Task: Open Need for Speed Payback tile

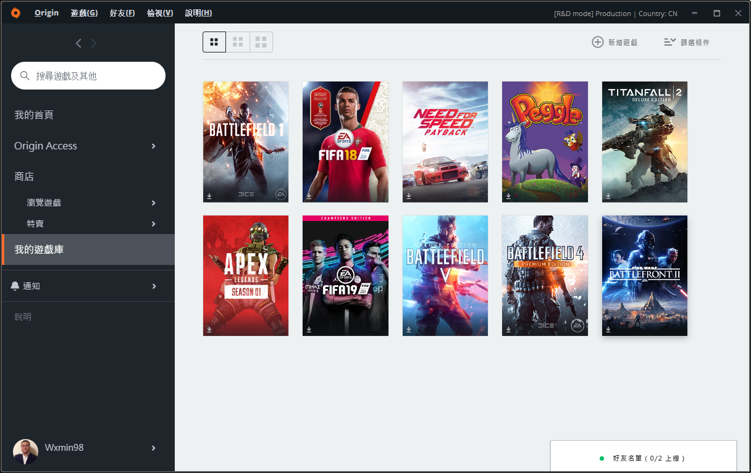Action: (445, 142)
